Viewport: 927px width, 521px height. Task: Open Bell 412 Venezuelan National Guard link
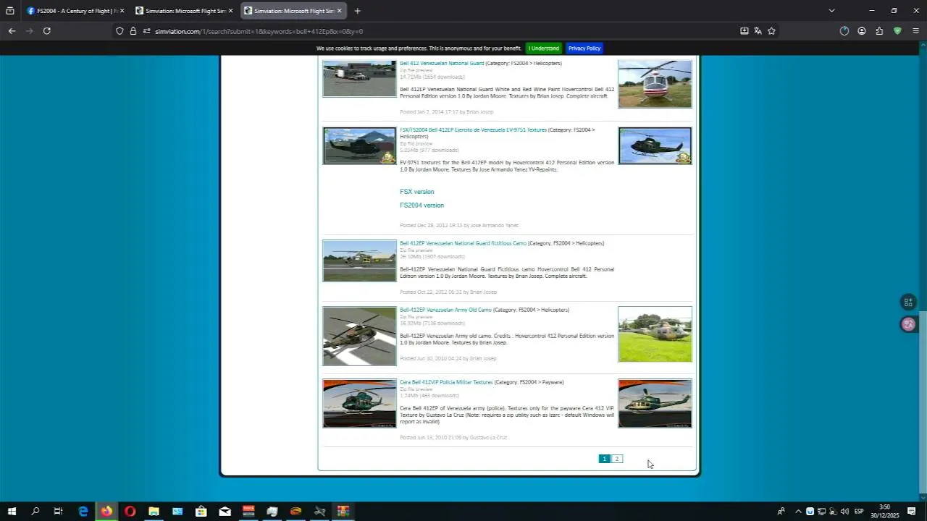[x=442, y=64]
